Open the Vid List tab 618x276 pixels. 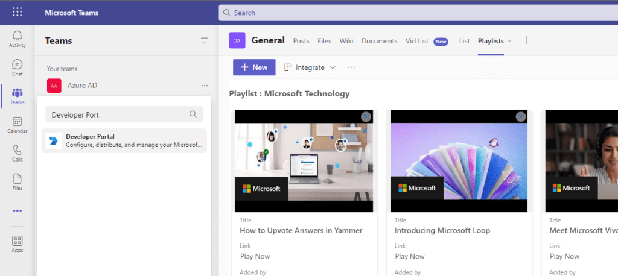pos(417,41)
